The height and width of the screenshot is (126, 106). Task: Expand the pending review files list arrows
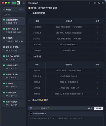[51, 108]
